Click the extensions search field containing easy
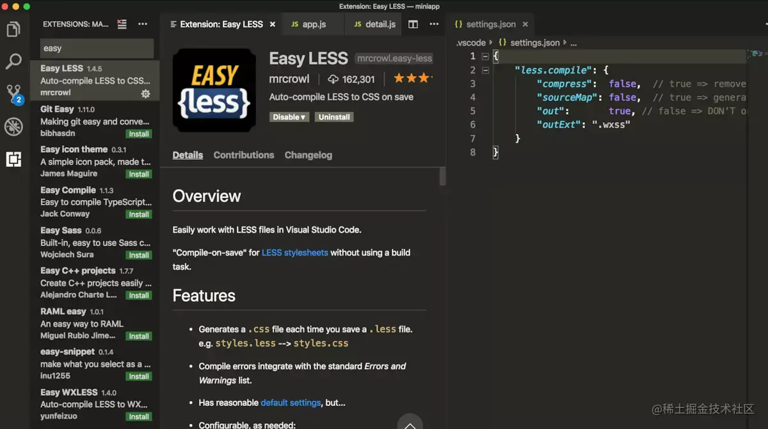The height and width of the screenshot is (429, 768). (x=97, y=48)
